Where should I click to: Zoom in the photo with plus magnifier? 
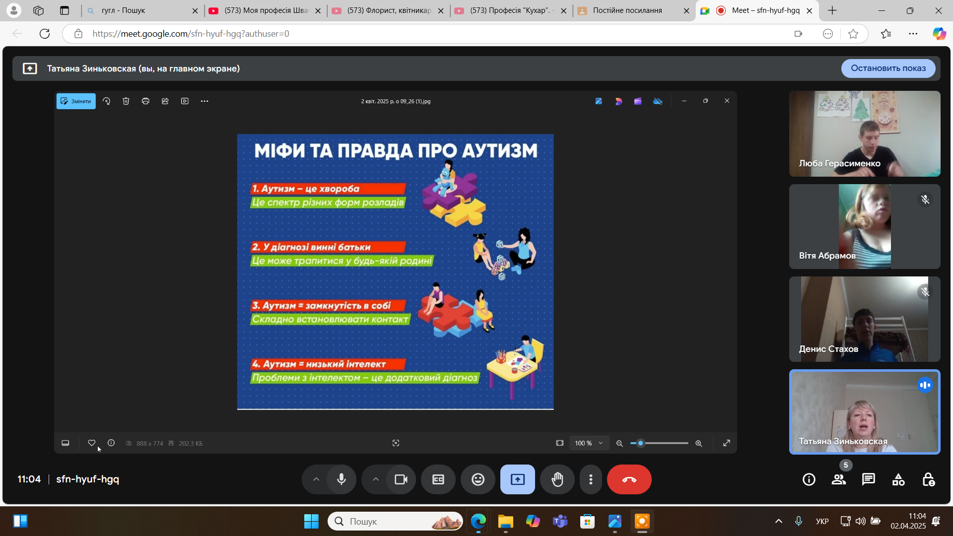[x=698, y=443]
